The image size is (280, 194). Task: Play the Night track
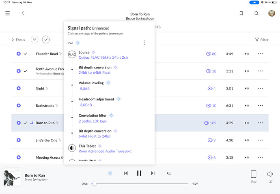coord(19,88)
